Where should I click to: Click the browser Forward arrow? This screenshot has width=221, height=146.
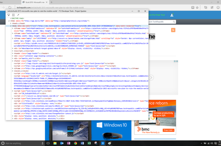click(3, 7)
